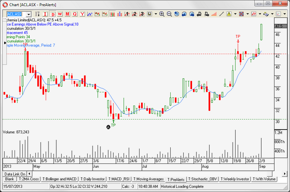Click the red indicator chart icon
Screen dimensions: 290x192
(254, 14)
